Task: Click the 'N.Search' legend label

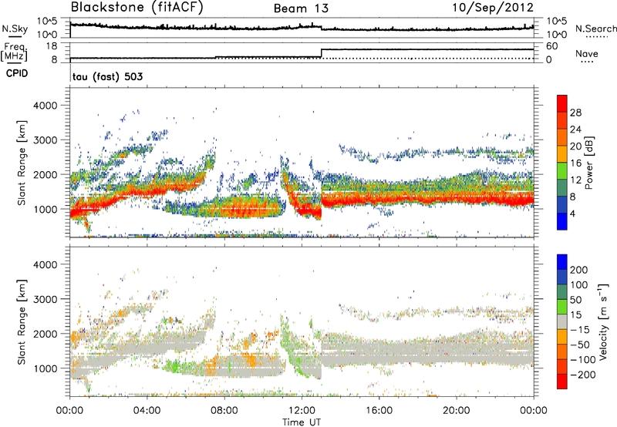Action: pos(595,29)
